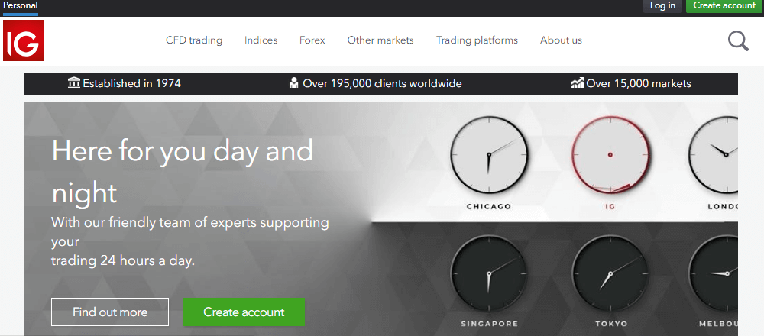This screenshot has width=764, height=336.
Task: Open the CFD trading menu
Action: pos(194,40)
